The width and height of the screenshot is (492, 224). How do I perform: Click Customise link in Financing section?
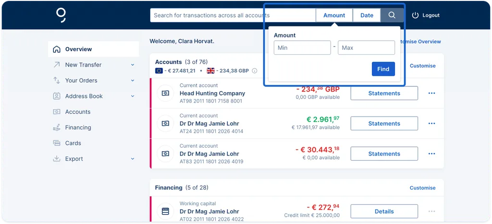click(x=422, y=188)
